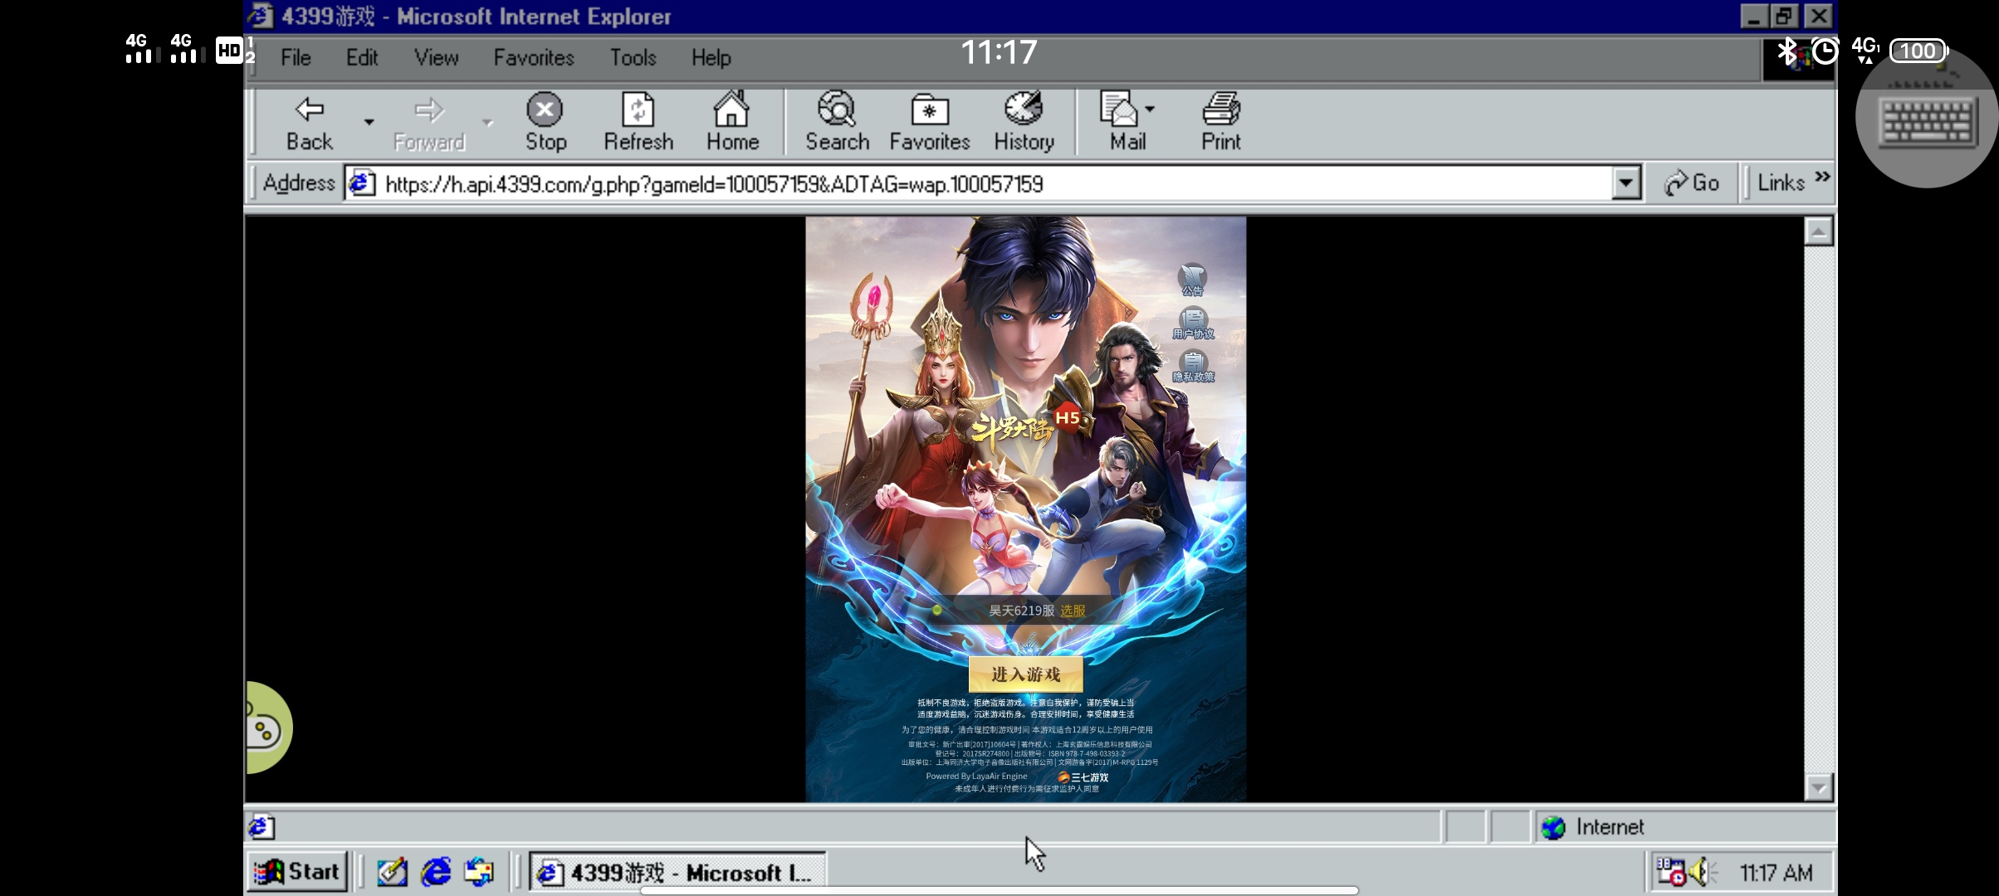Image resolution: width=1999 pixels, height=896 pixels.
Task: Open the 公告 announcement icon
Action: tap(1193, 280)
